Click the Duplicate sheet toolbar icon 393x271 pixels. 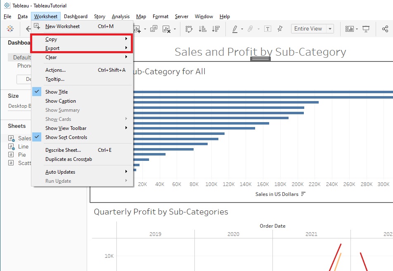(154, 29)
